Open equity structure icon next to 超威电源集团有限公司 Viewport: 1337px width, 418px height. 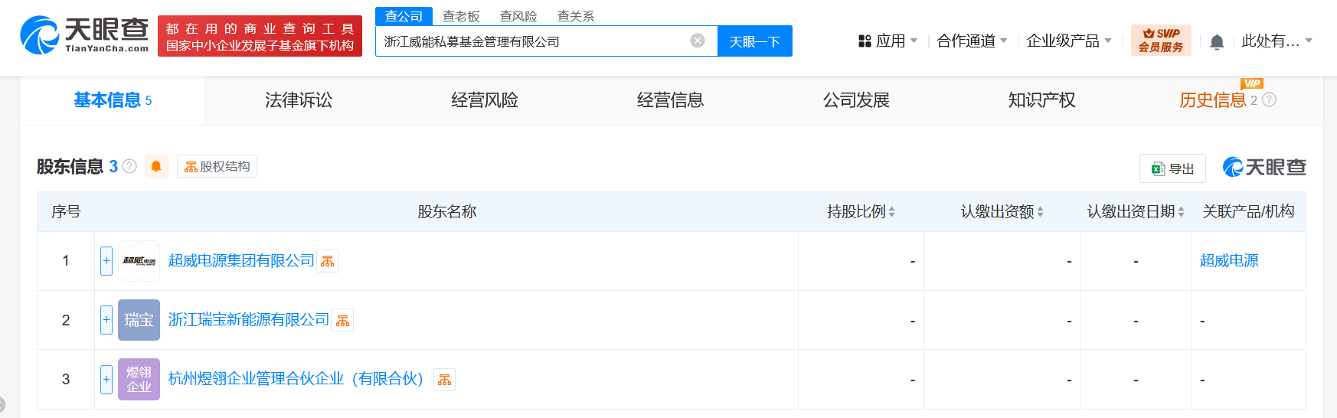tap(328, 262)
